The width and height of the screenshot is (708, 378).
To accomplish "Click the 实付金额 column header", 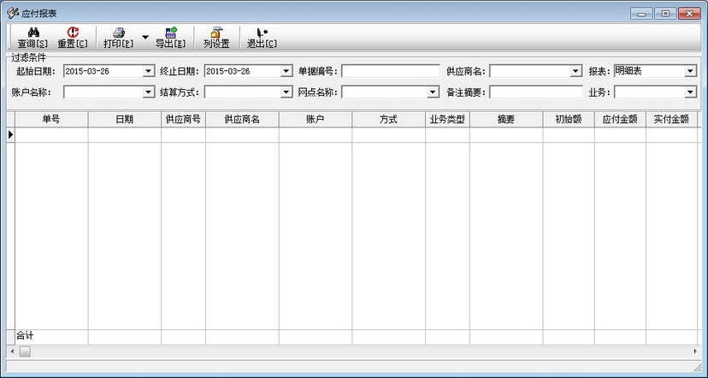I will (x=671, y=120).
